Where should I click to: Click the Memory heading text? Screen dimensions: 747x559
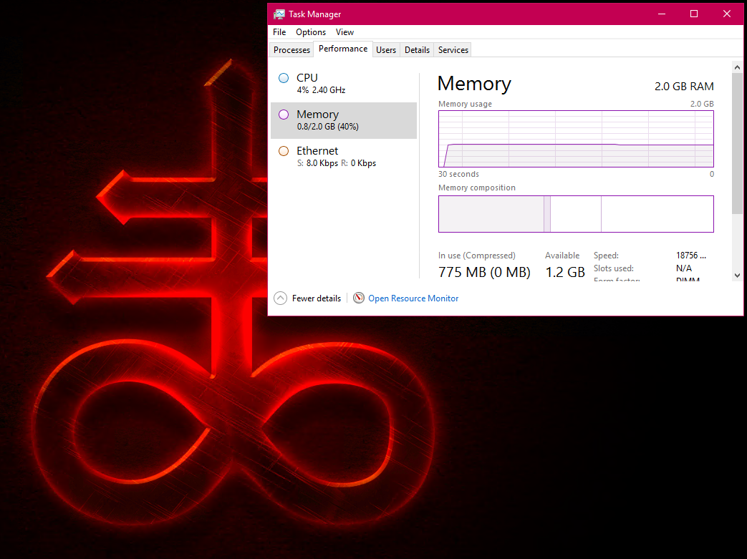point(474,84)
